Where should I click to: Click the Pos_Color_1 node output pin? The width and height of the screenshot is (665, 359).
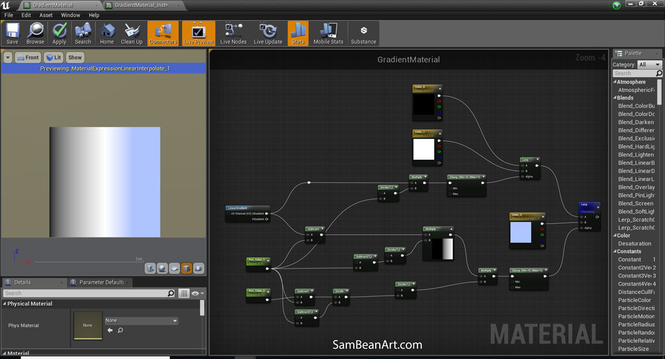click(x=267, y=269)
